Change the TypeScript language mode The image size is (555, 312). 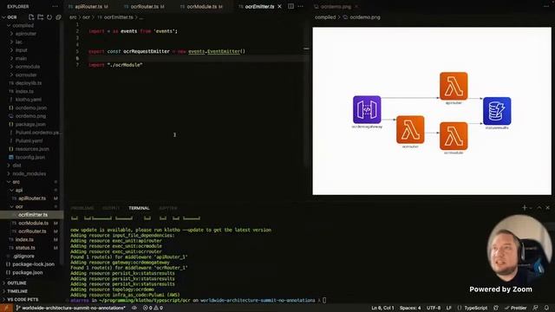(x=475, y=308)
